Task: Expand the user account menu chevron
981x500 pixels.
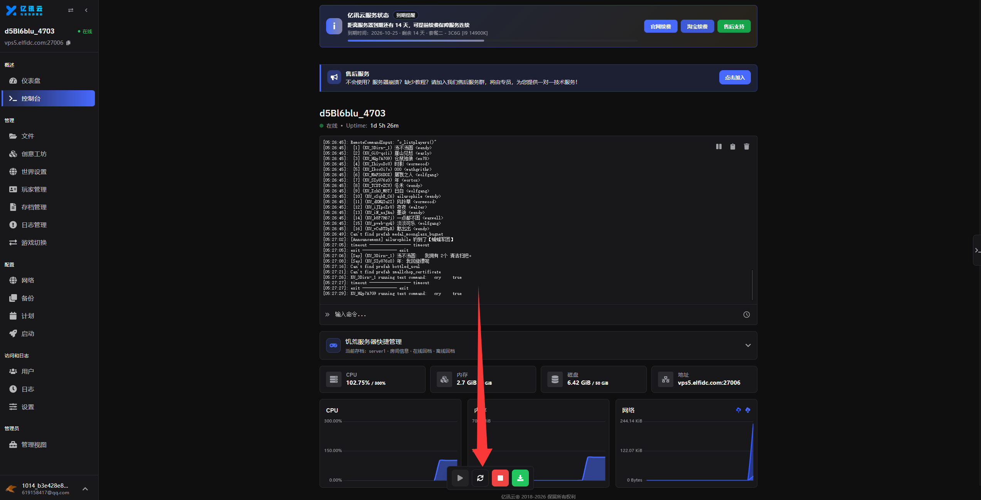Action: [85, 489]
